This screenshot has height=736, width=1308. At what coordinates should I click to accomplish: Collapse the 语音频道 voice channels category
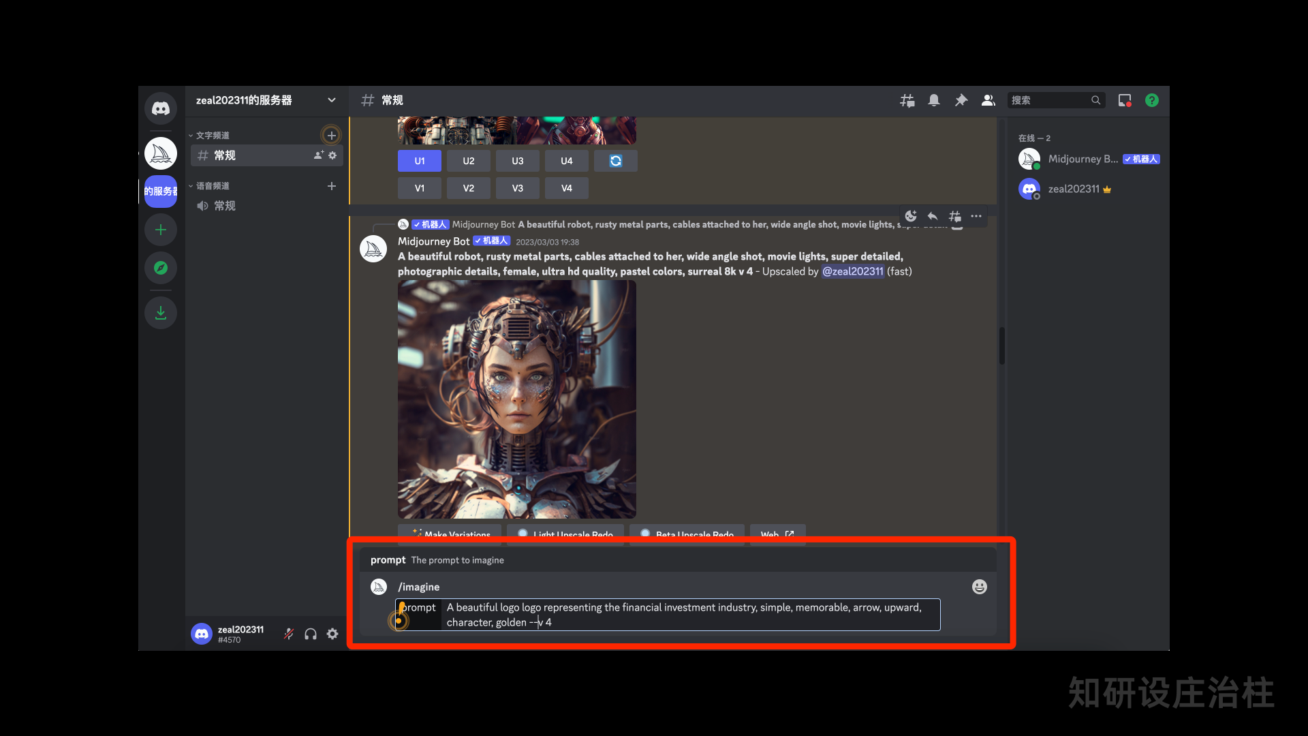212,186
